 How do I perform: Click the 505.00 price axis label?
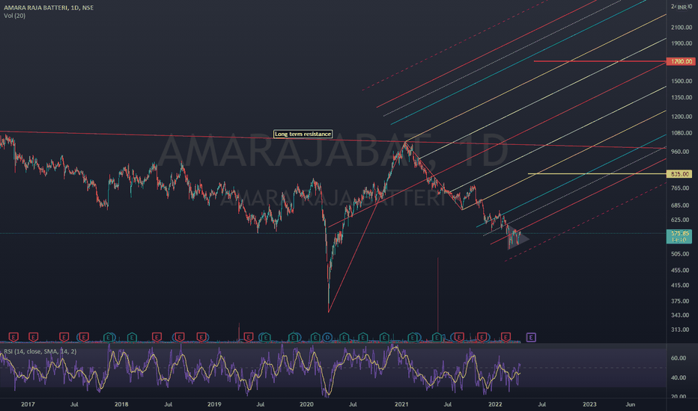(x=682, y=254)
